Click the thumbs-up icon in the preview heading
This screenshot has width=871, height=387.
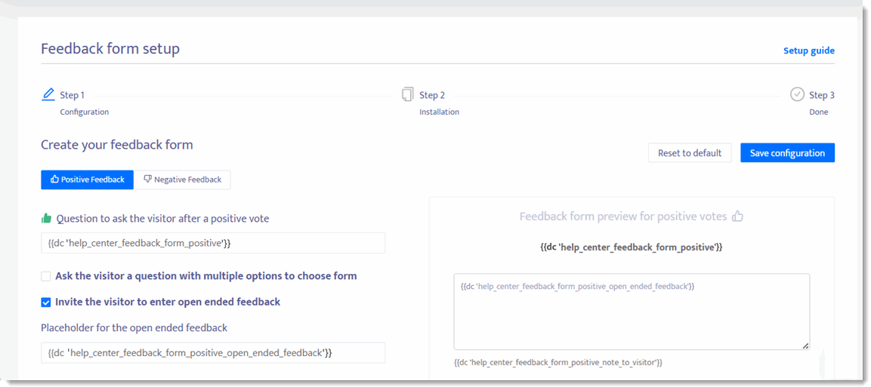click(738, 217)
